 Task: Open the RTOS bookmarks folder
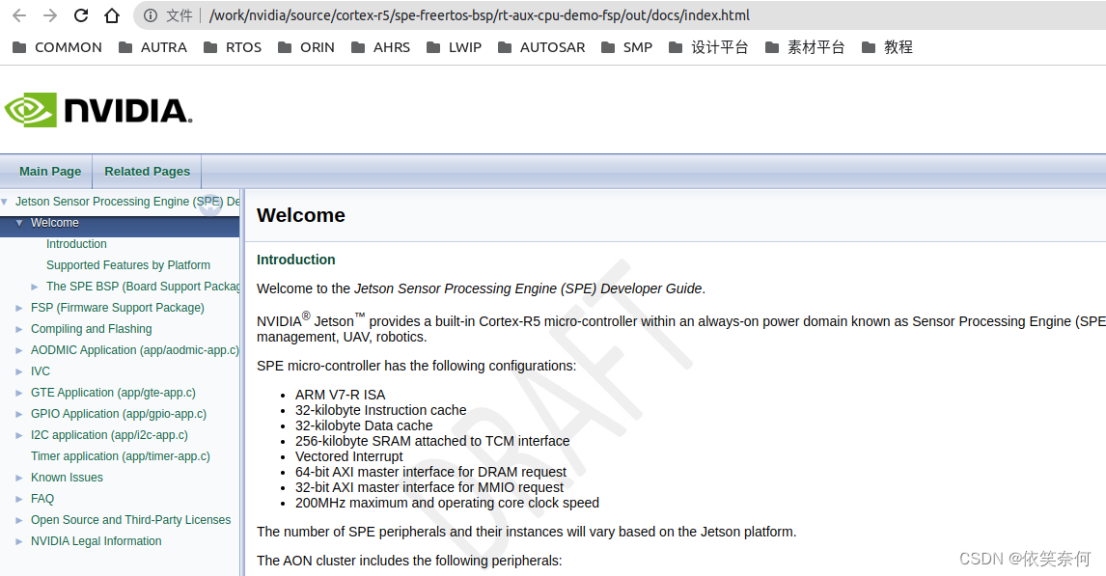tap(232, 47)
